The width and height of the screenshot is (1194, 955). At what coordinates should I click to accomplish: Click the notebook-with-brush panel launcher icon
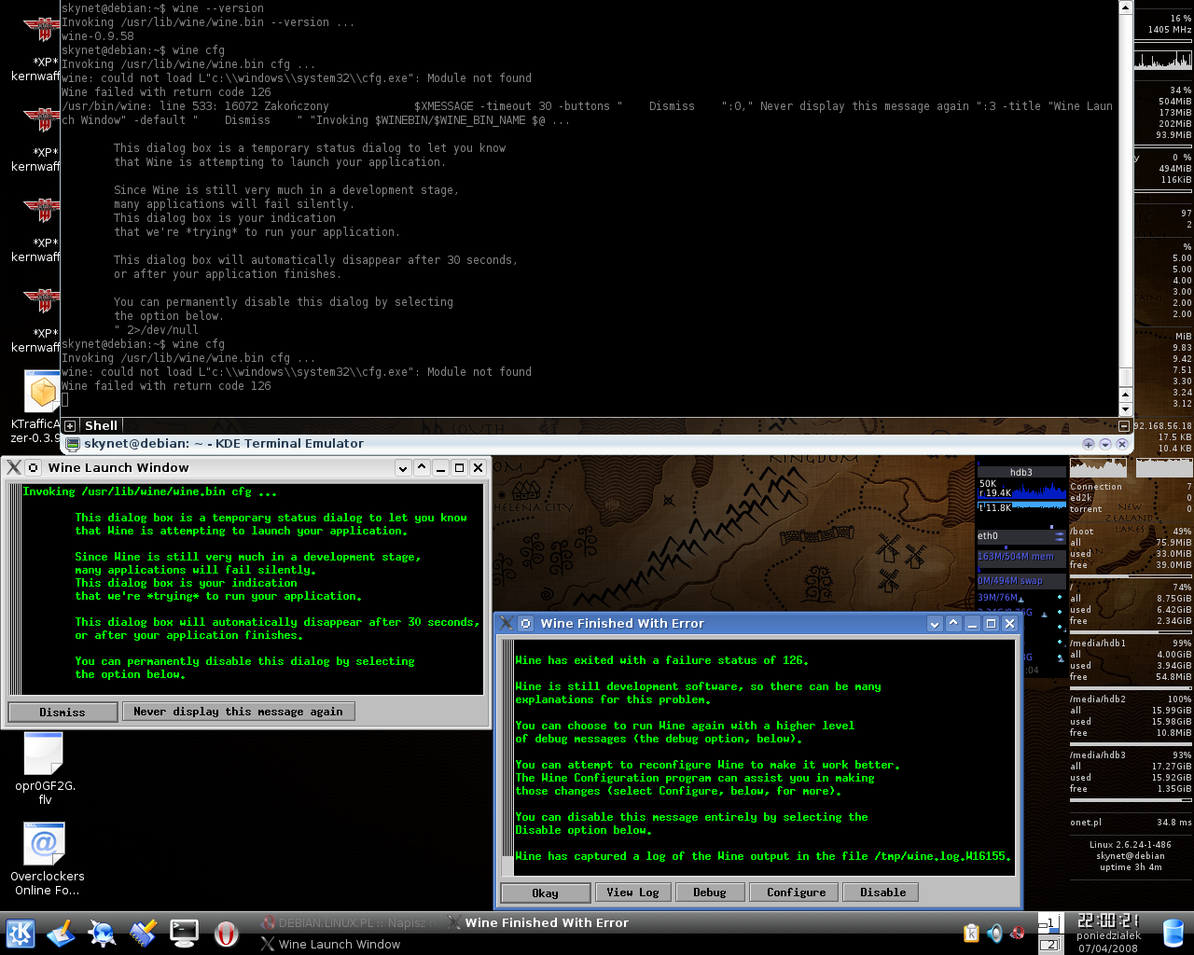(x=143, y=933)
